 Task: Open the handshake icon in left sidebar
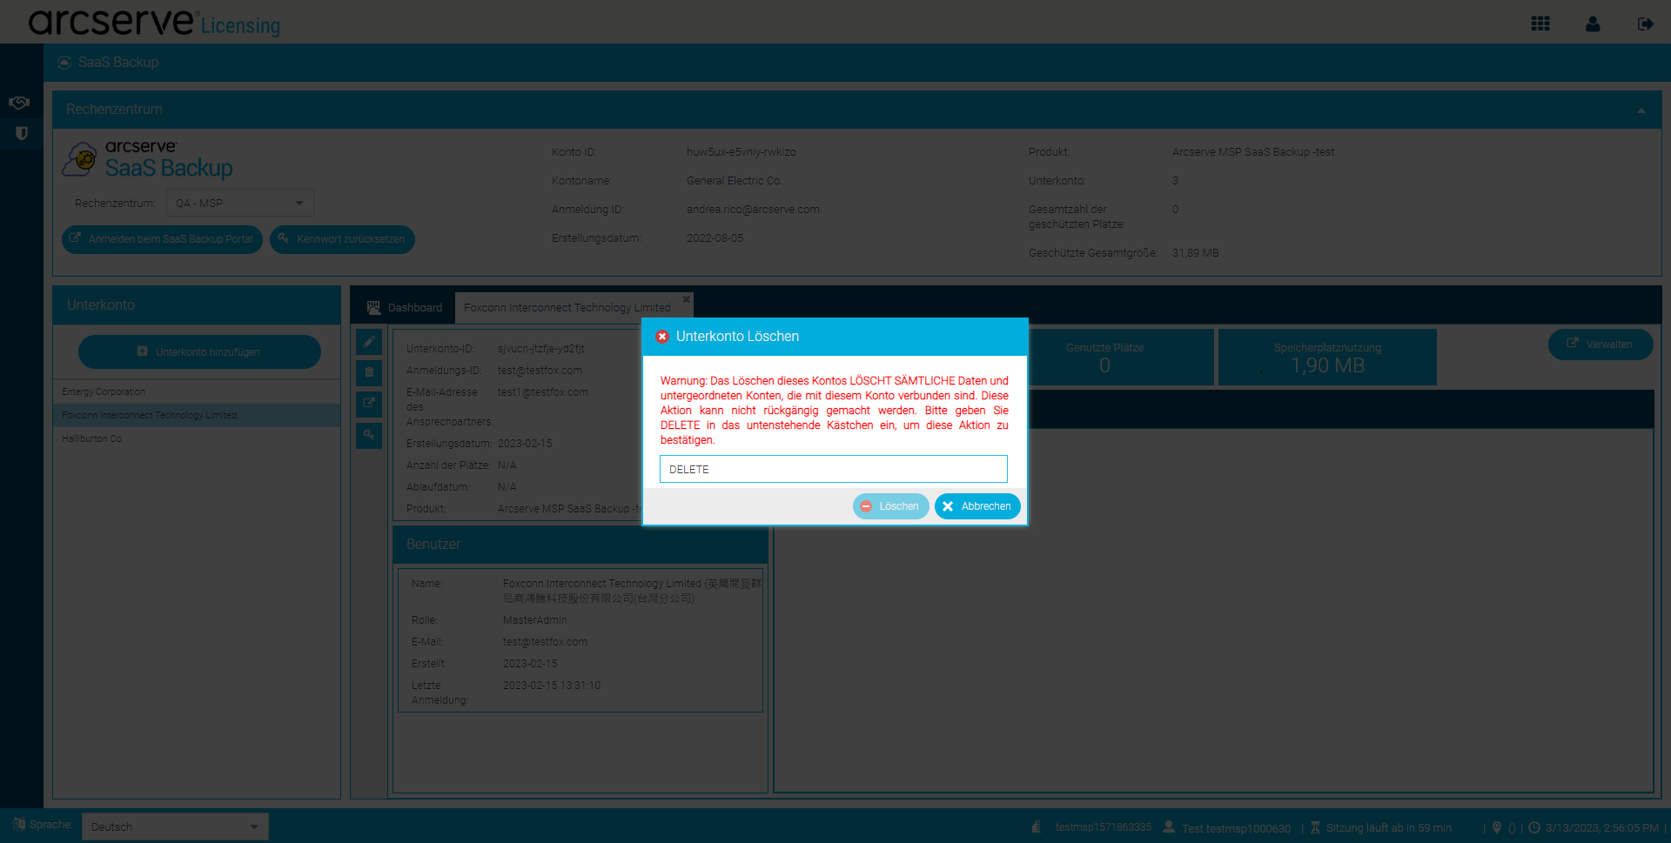[19, 103]
